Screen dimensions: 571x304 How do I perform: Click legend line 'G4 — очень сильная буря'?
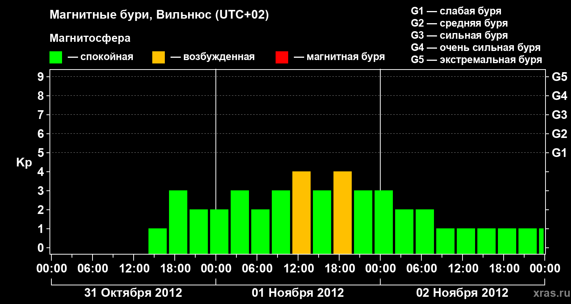(x=475, y=47)
